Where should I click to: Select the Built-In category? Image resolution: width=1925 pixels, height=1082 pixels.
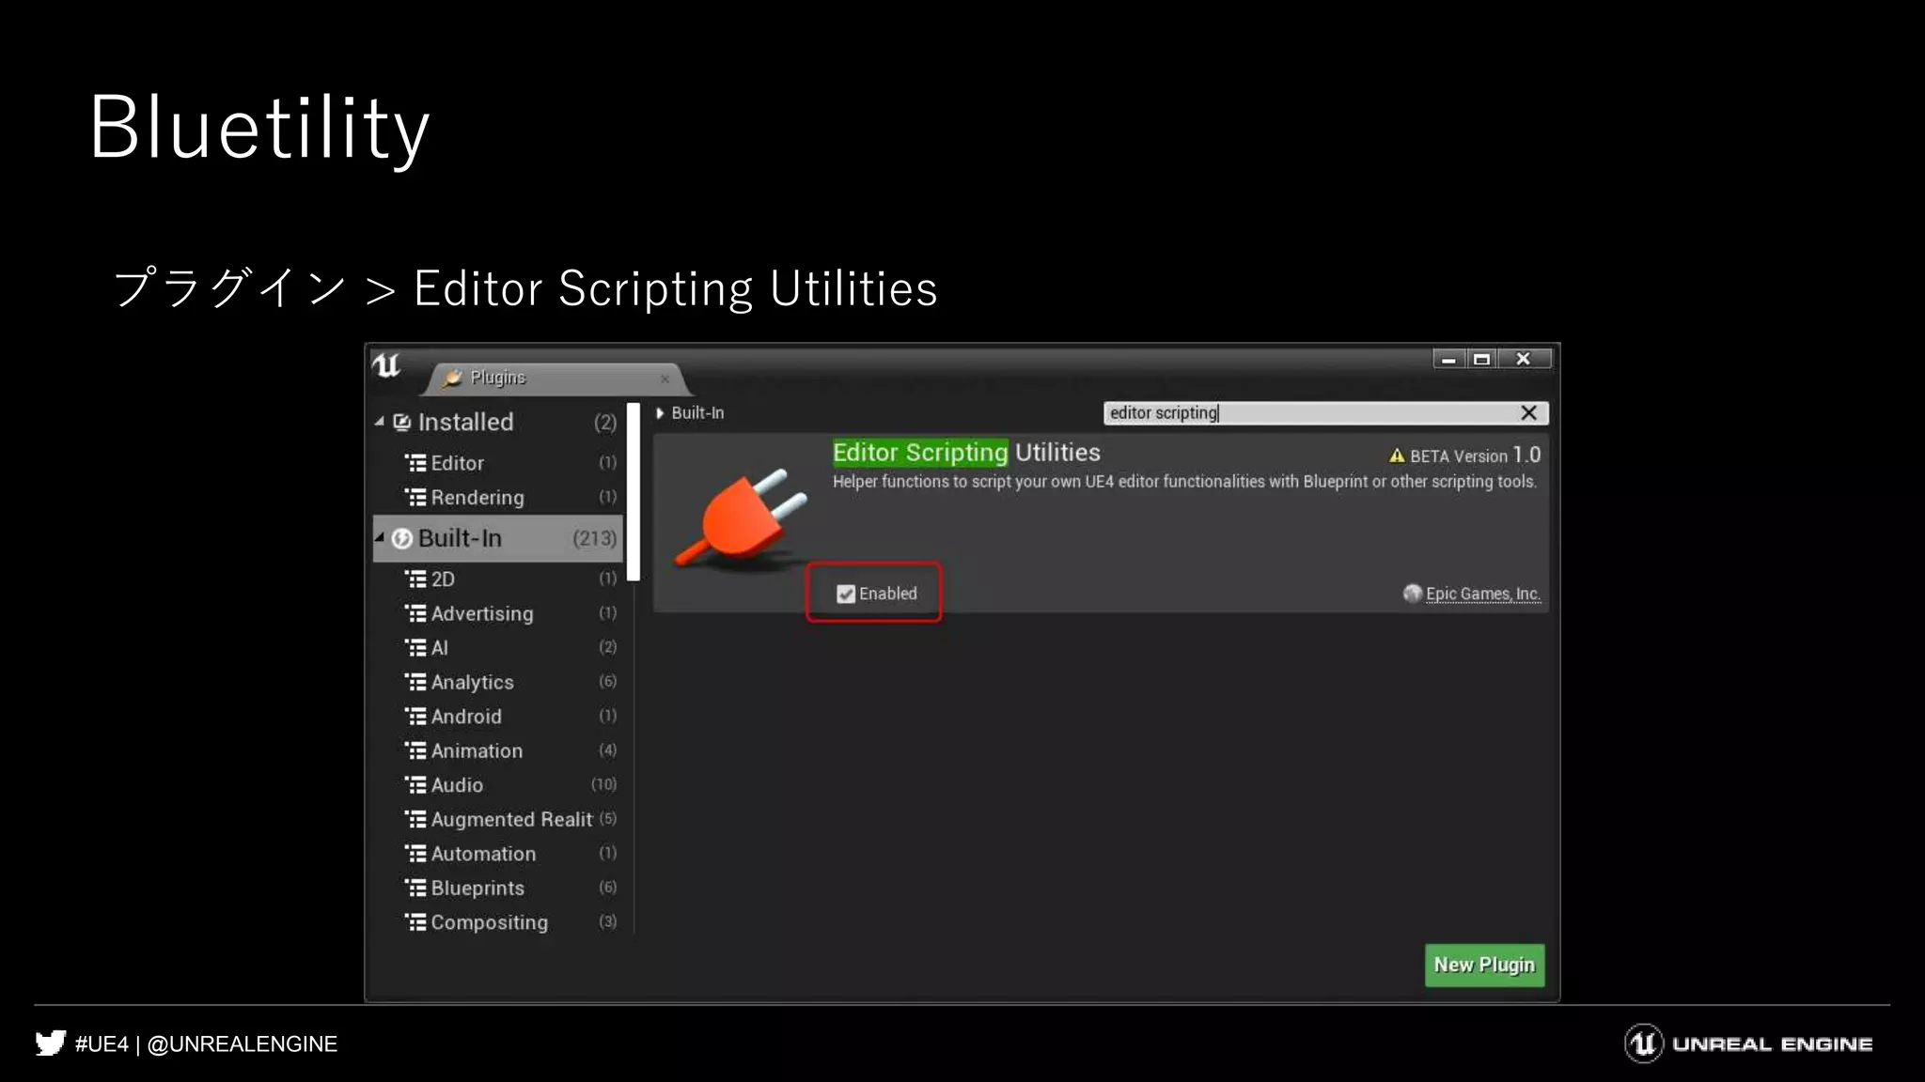(x=498, y=538)
